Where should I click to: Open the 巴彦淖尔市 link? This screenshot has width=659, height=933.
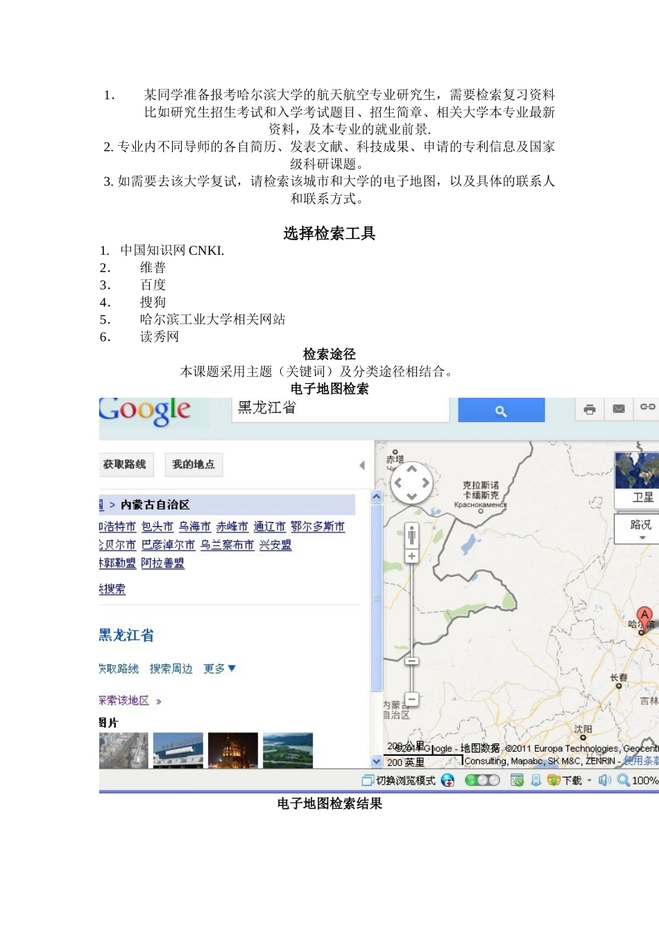point(168,545)
